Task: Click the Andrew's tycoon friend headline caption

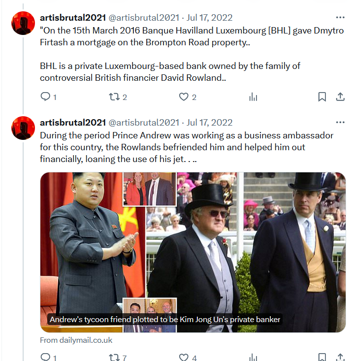Action: [x=165, y=319]
